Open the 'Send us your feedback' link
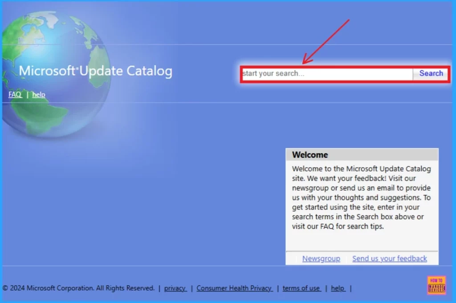 coord(389,259)
